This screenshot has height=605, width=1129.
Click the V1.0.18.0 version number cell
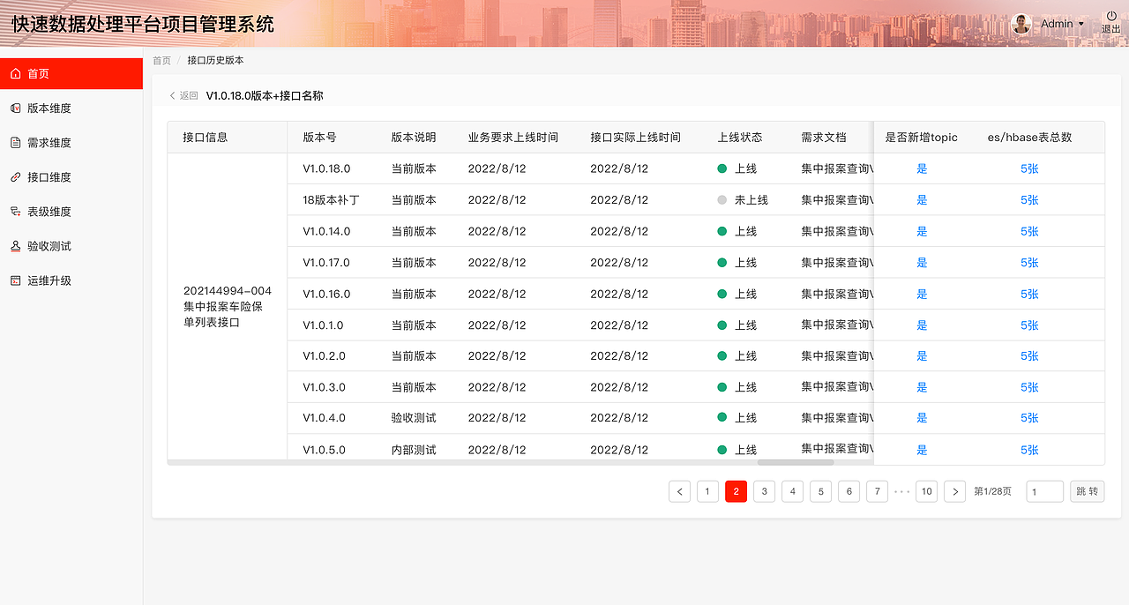pyautogui.click(x=326, y=168)
